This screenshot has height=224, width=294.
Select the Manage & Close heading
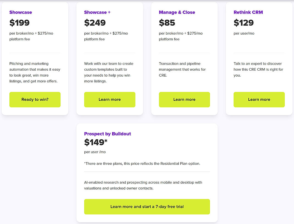(177, 12)
